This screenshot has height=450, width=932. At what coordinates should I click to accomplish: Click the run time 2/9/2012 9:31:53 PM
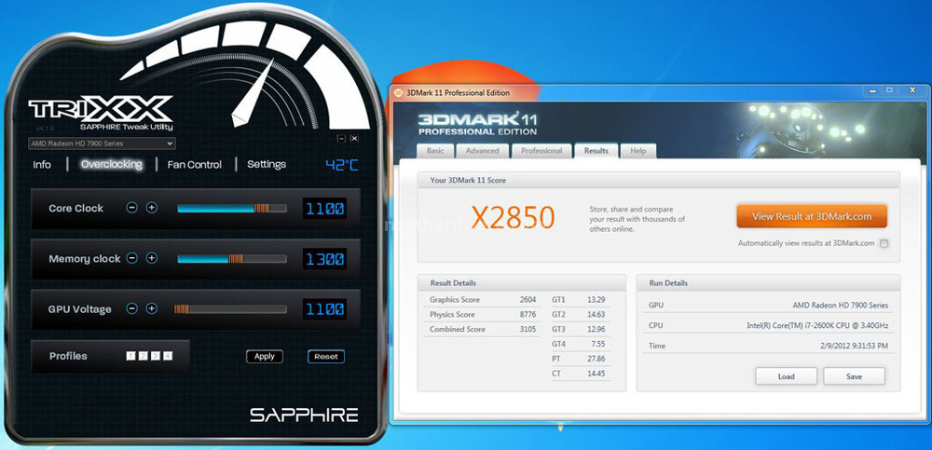(x=854, y=346)
